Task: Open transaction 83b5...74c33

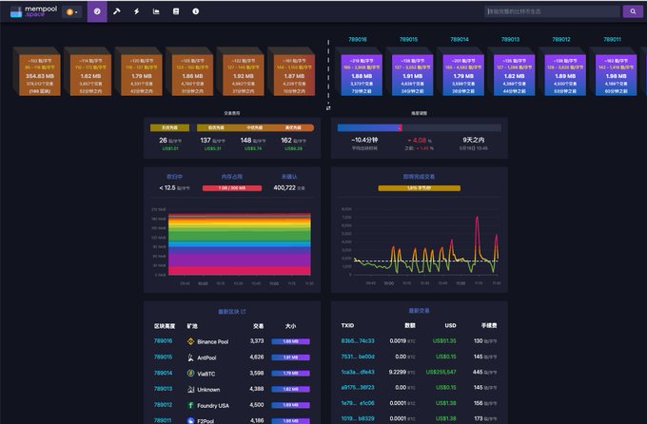Action: click(358, 341)
